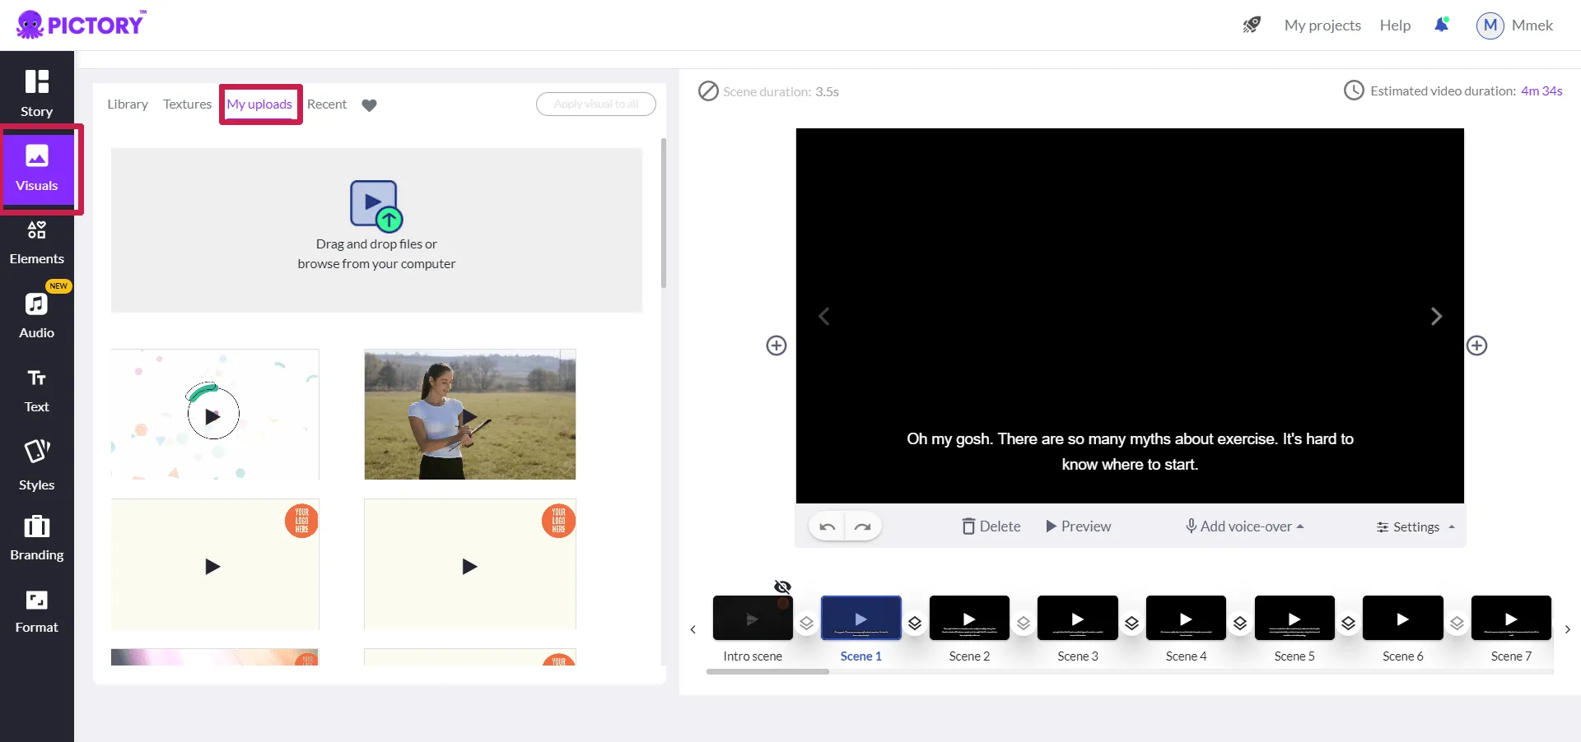Go to next scene in preview
The image size is (1581, 742).
[1436, 316]
